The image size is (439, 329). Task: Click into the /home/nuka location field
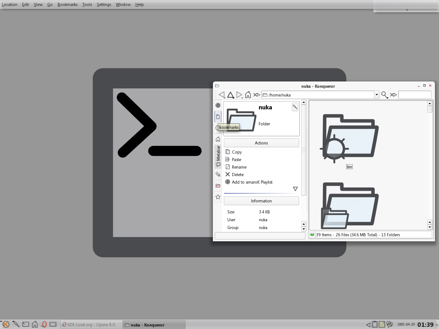coord(318,95)
